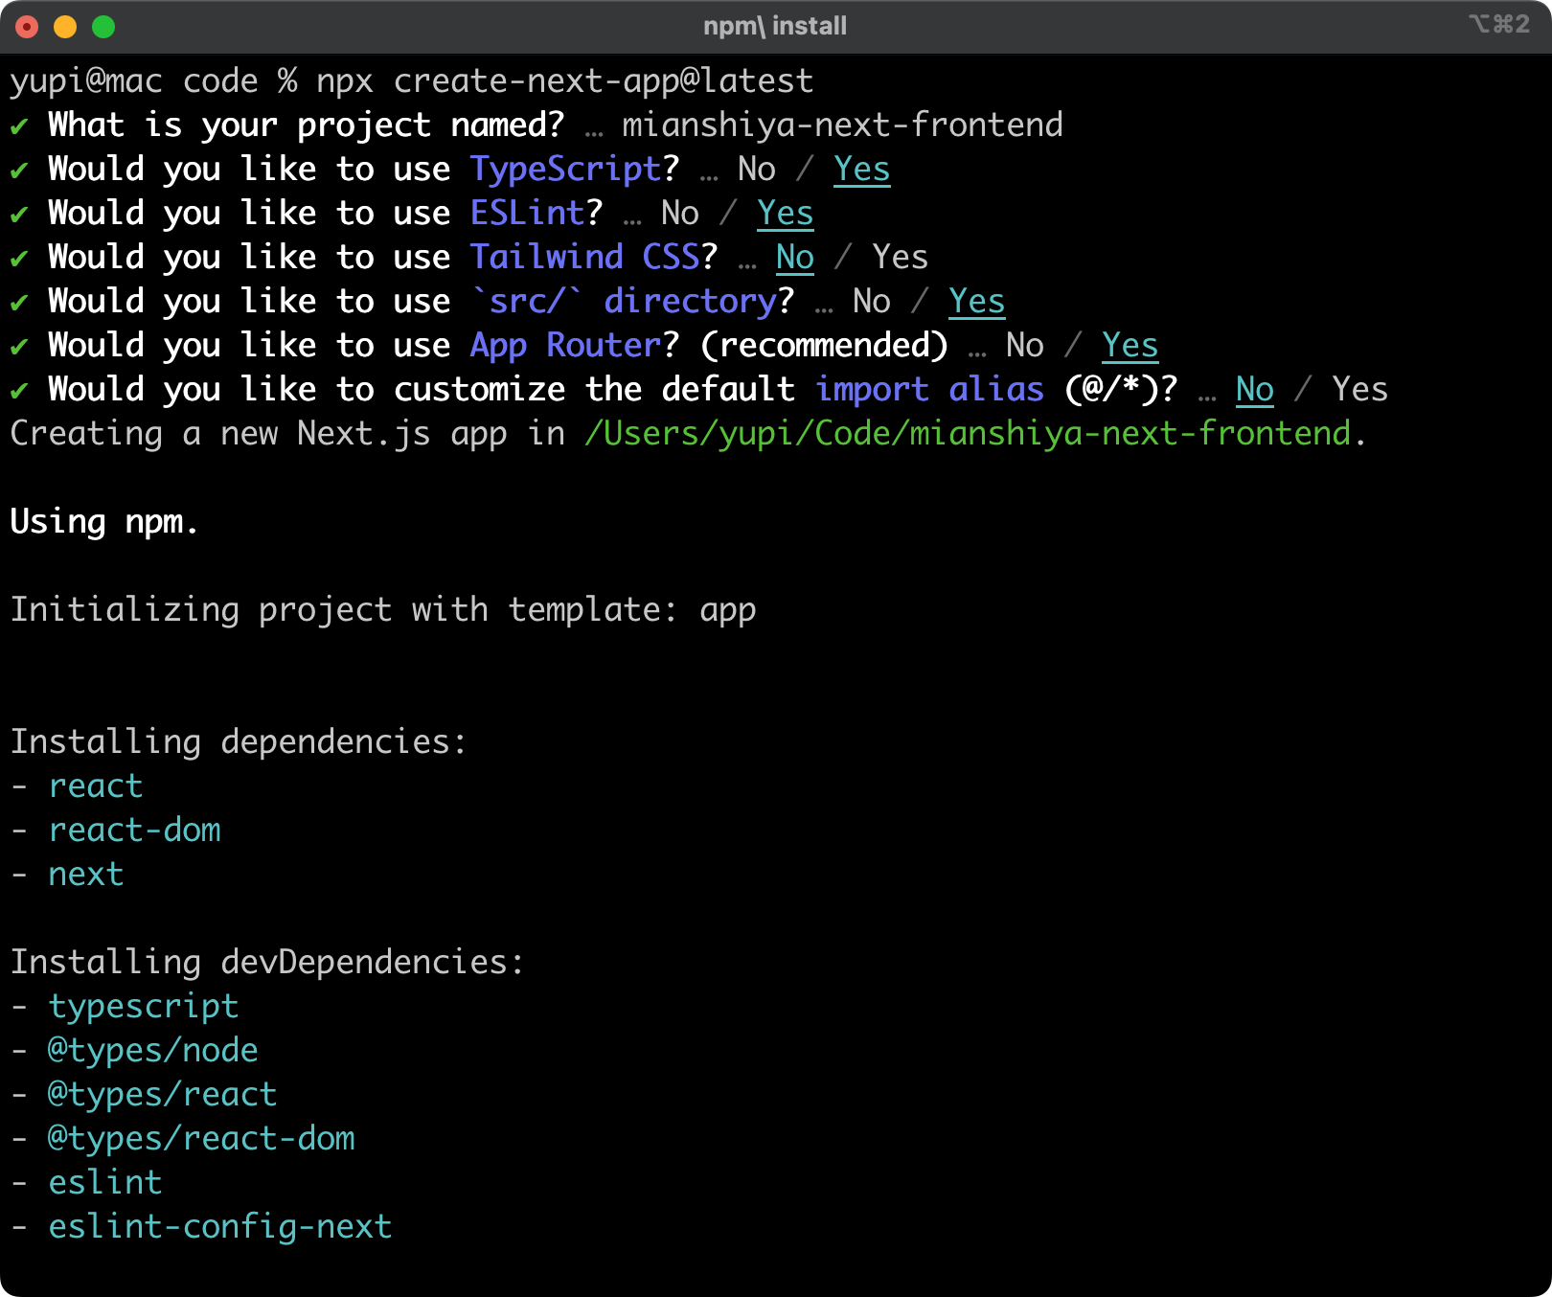Viewport: 1552px width, 1297px height.
Task: Click the lowercase 'typescript' devDependency line
Action: (x=144, y=1007)
